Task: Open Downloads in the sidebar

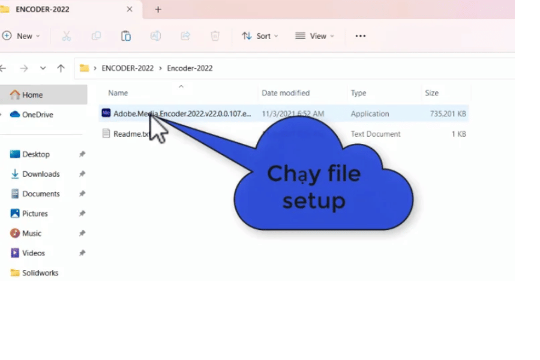Action: (41, 174)
